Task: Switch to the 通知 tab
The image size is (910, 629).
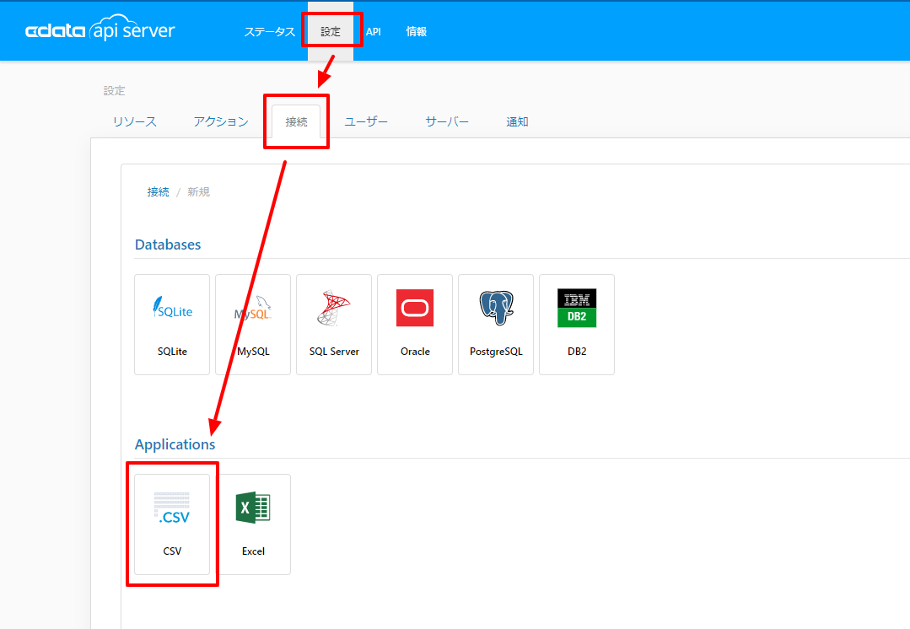Action: click(x=517, y=122)
